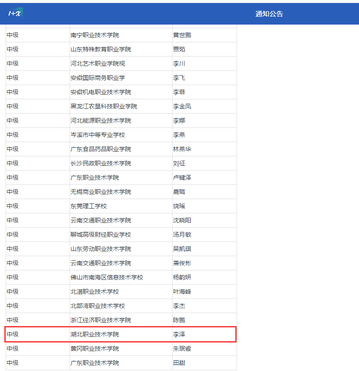Select the highlighted 湖北职业技术学院 cell
This screenshot has height=371, width=359.
pyautogui.click(x=95, y=334)
